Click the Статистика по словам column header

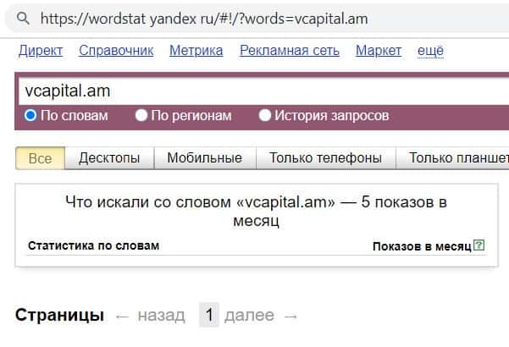coord(93,245)
